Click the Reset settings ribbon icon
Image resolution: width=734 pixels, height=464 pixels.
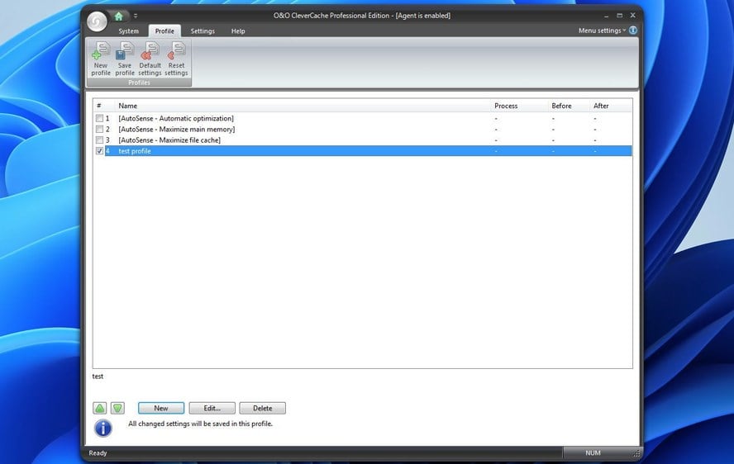coord(176,59)
